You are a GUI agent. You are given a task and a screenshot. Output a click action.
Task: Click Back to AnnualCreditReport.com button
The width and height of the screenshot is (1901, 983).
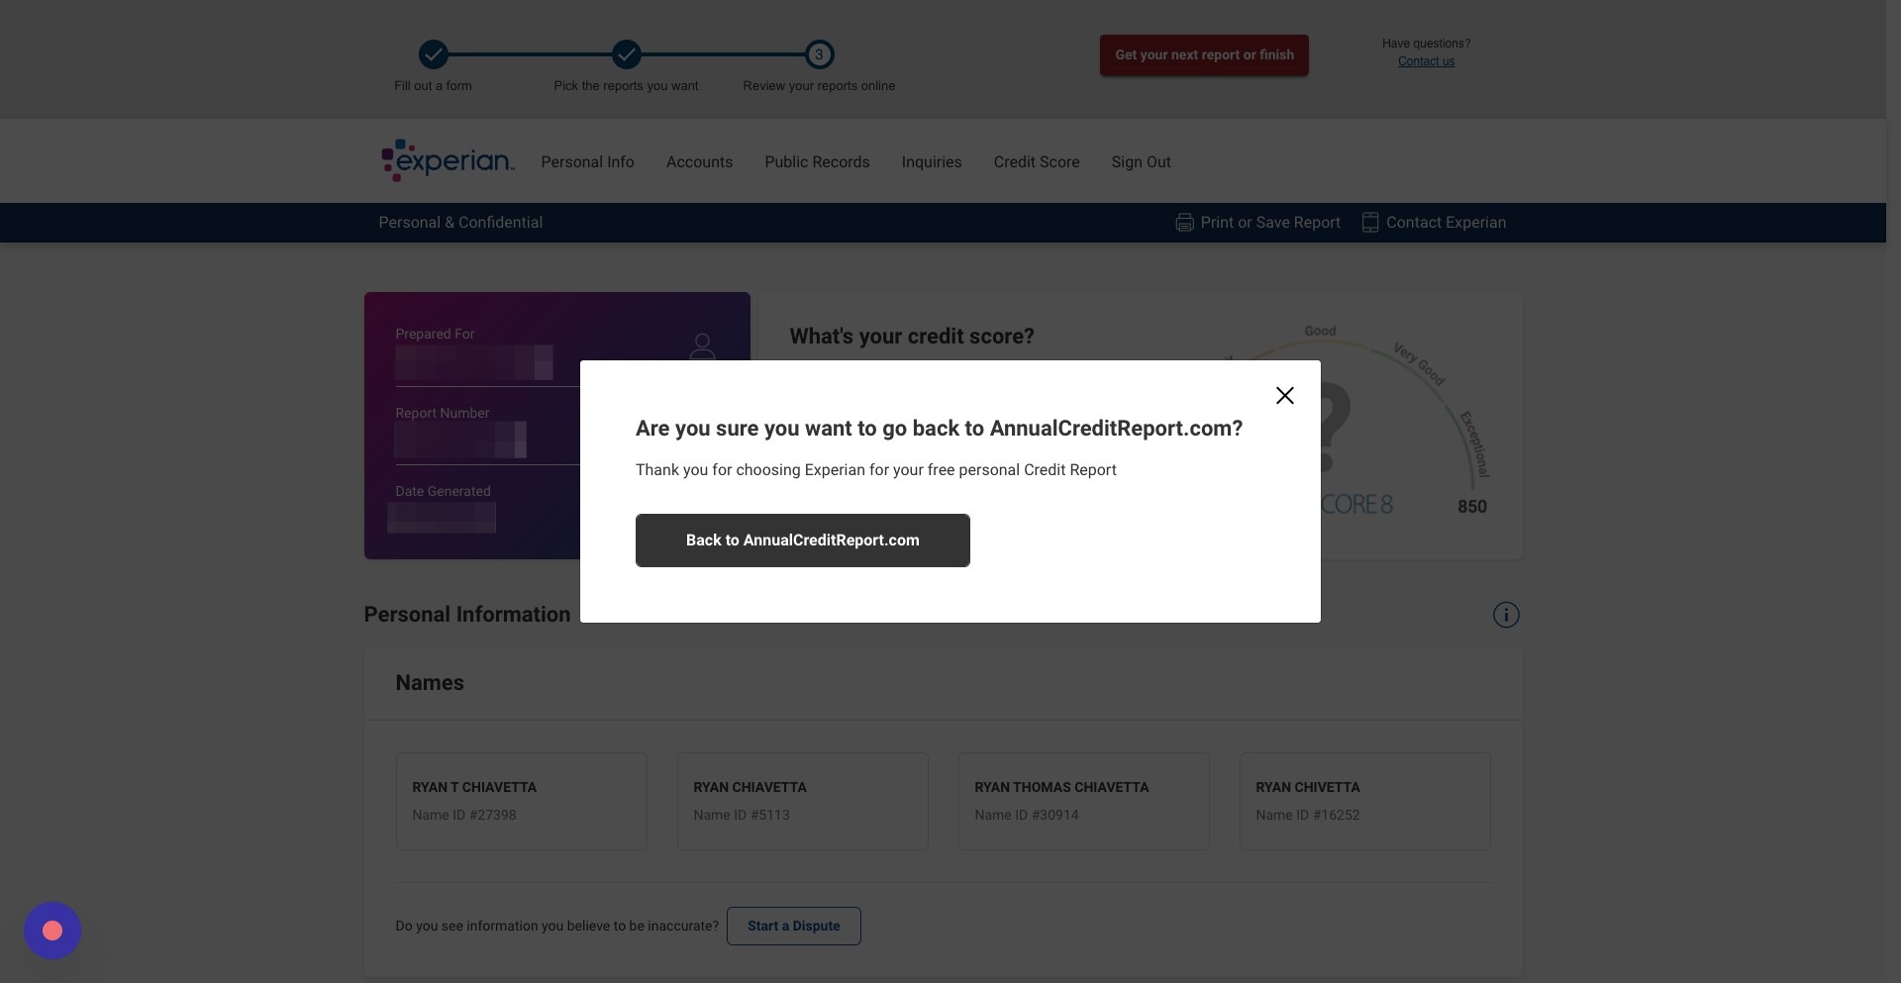803,541
